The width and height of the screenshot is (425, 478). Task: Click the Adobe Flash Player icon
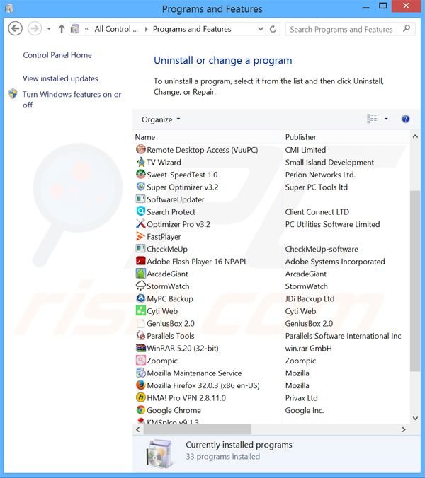click(x=141, y=261)
